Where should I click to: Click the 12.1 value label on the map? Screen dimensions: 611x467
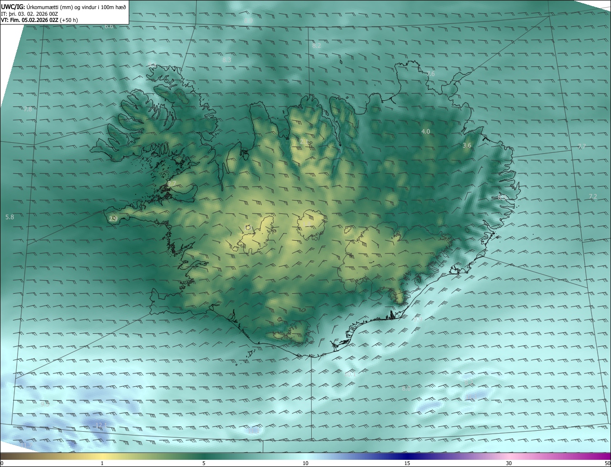[x=100, y=425]
